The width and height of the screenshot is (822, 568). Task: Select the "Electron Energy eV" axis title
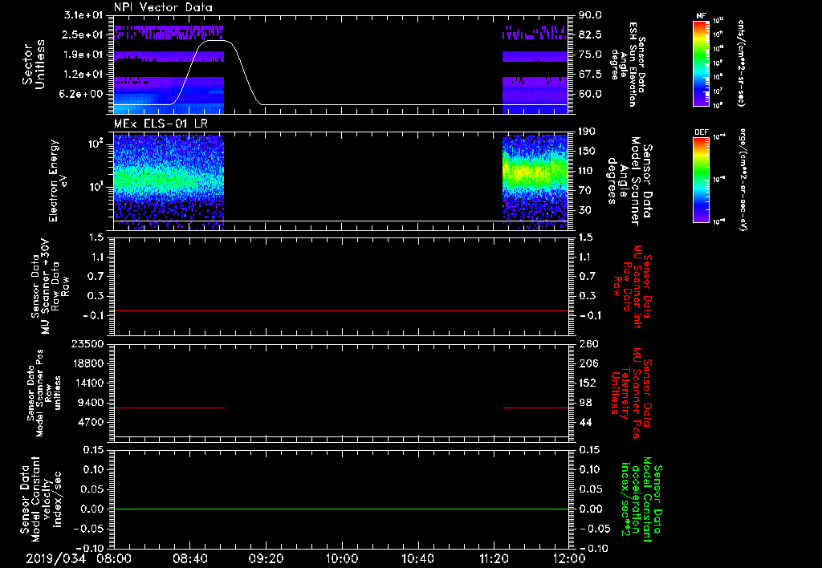[x=58, y=181]
